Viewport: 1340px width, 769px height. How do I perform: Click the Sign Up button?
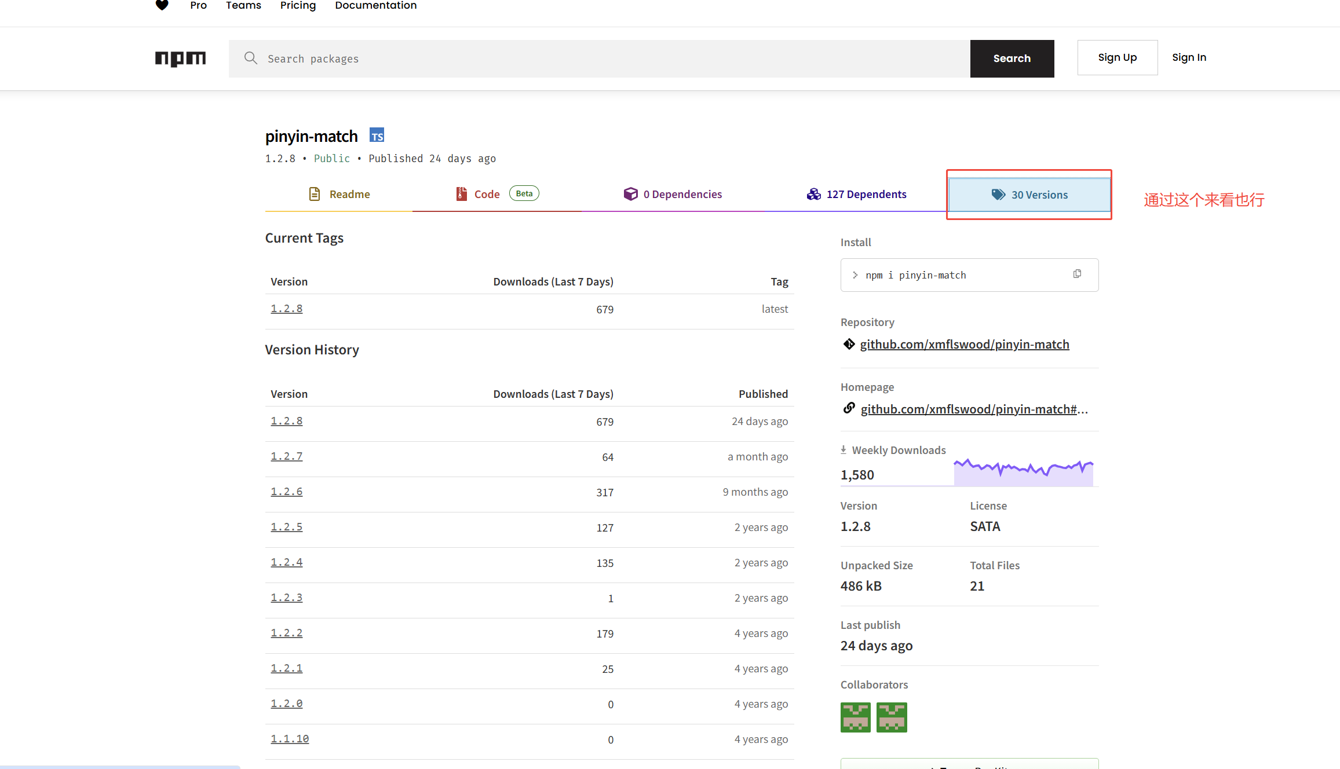point(1117,57)
